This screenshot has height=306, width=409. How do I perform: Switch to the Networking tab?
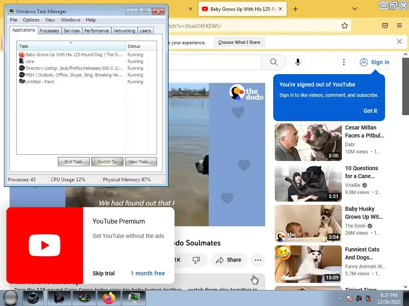coord(124,31)
